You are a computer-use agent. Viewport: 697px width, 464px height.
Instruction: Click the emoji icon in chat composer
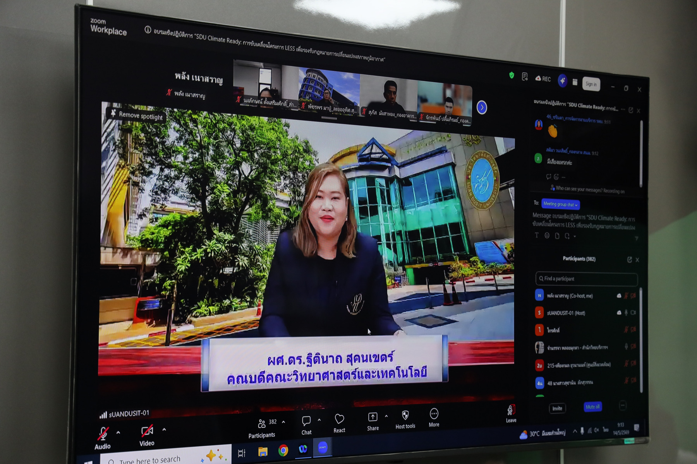coord(547,235)
